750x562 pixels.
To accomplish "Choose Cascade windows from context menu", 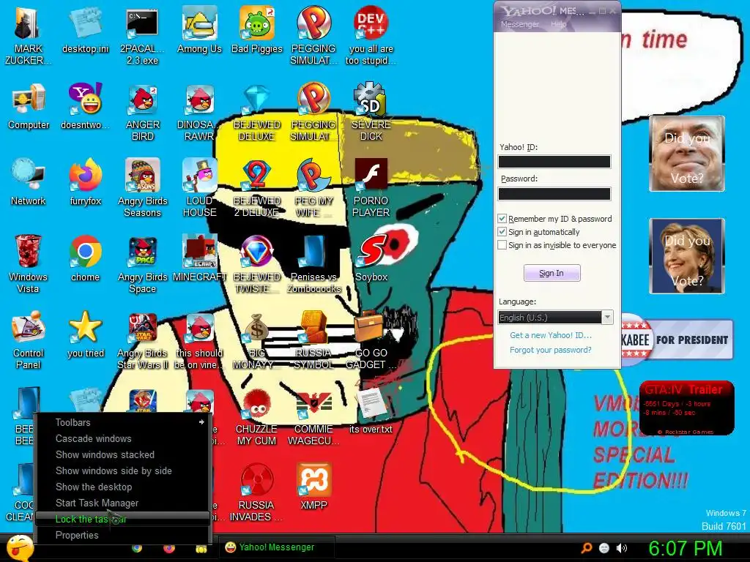I will point(123,438).
